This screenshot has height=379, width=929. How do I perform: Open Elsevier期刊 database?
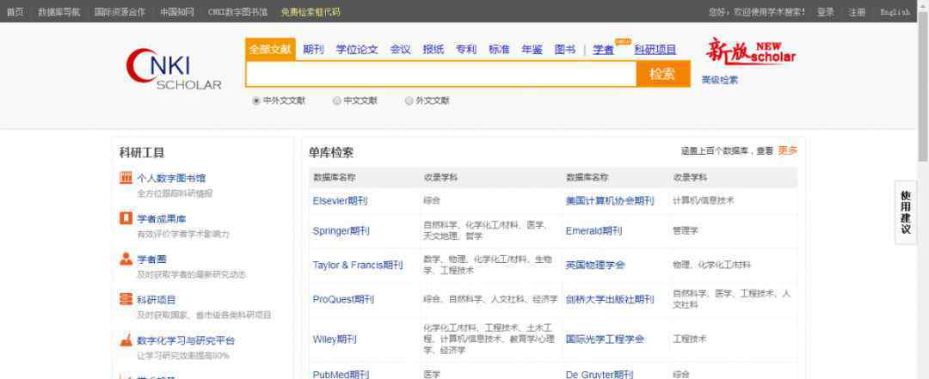click(340, 201)
